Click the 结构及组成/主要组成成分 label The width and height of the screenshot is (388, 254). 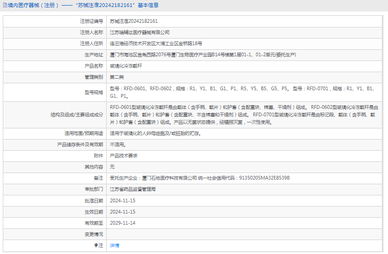coord(77,114)
